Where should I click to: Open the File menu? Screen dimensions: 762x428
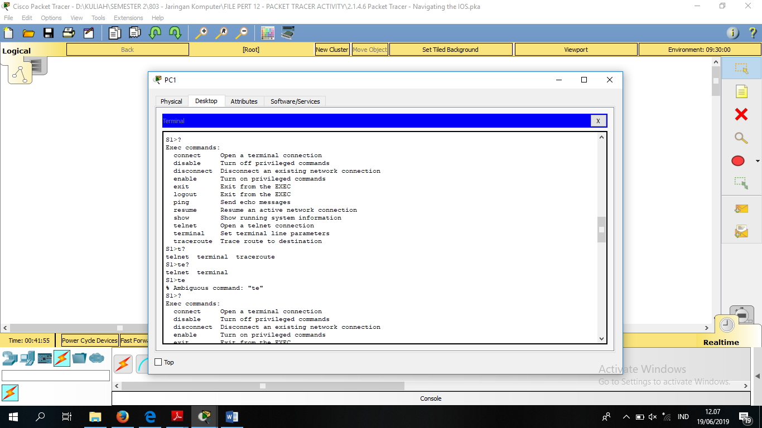(x=8, y=18)
